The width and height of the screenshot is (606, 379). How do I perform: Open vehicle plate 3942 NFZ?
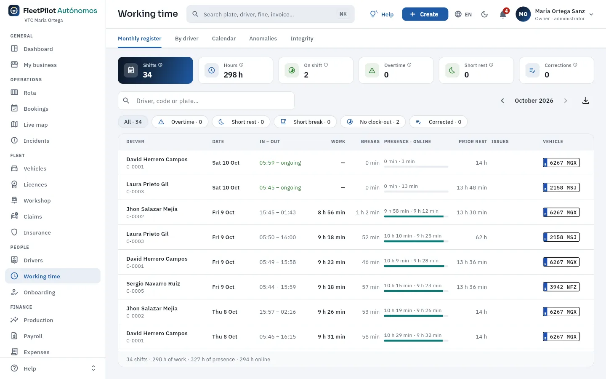pos(561,287)
